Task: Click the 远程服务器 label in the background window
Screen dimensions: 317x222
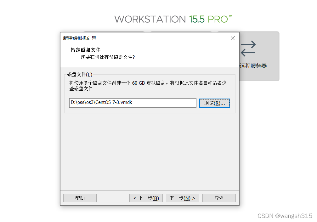Action: (253, 66)
